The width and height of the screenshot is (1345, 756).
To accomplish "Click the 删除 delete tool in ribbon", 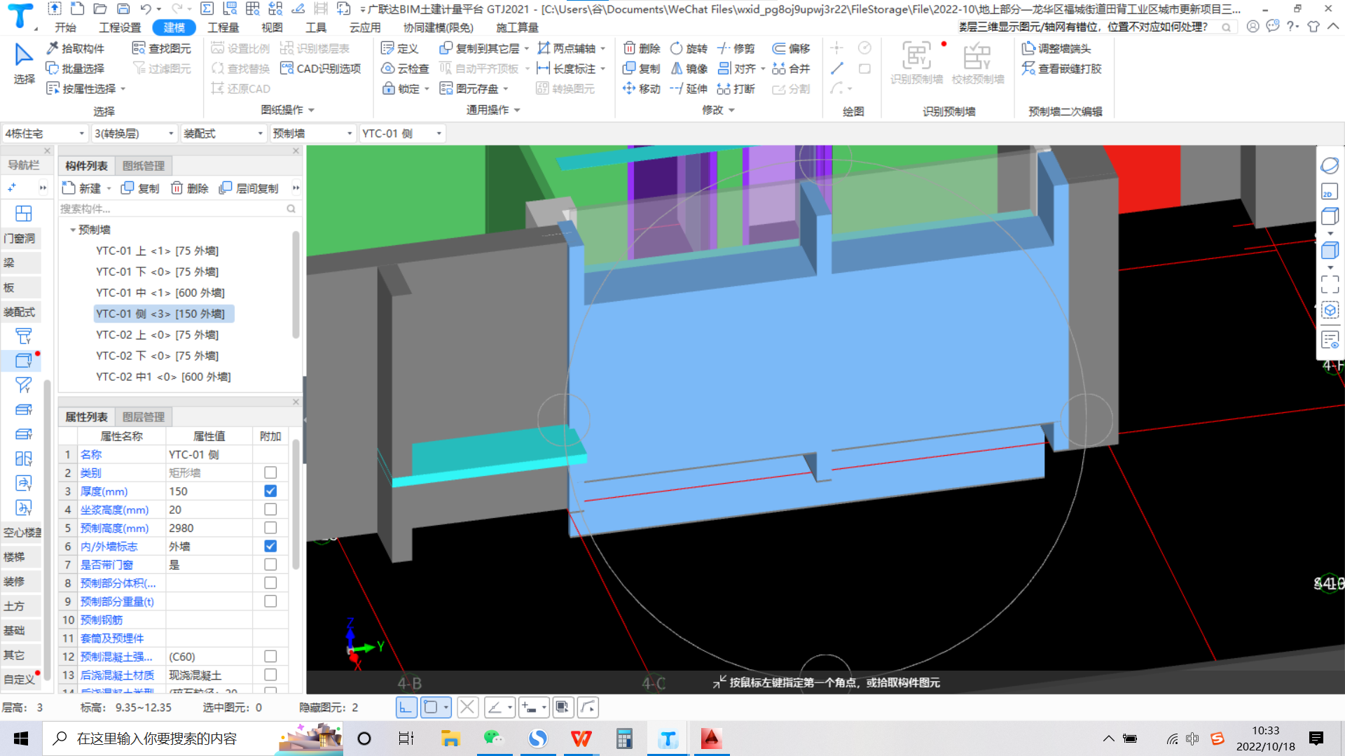I will click(642, 48).
